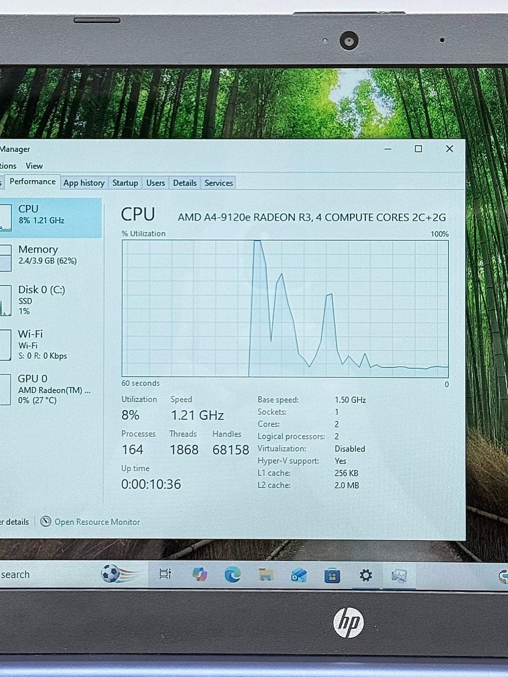Image resolution: width=508 pixels, height=677 pixels.
Task: Click the CPU utilization graph
Action: pos(285,308)
